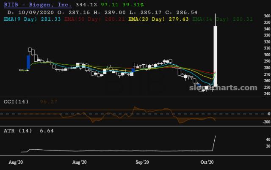Select the price change value 97.11
271x170 pixels.
point(110,5)
